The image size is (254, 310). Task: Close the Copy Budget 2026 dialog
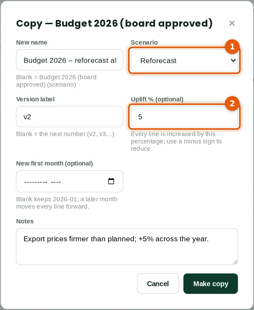tap(232, 23)
